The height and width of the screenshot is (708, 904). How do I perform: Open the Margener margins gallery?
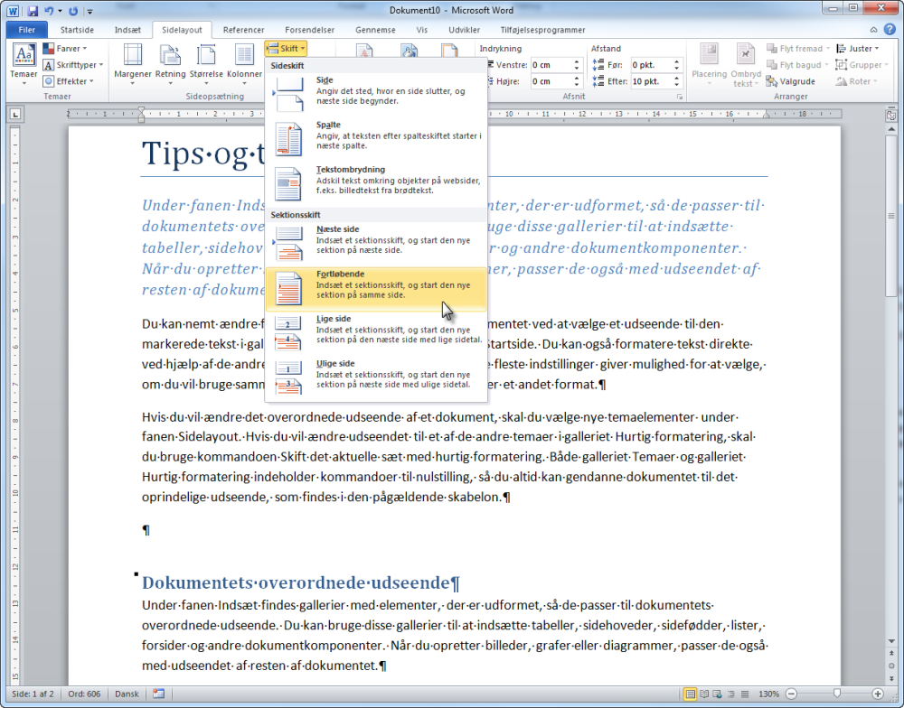pos(133,64)
